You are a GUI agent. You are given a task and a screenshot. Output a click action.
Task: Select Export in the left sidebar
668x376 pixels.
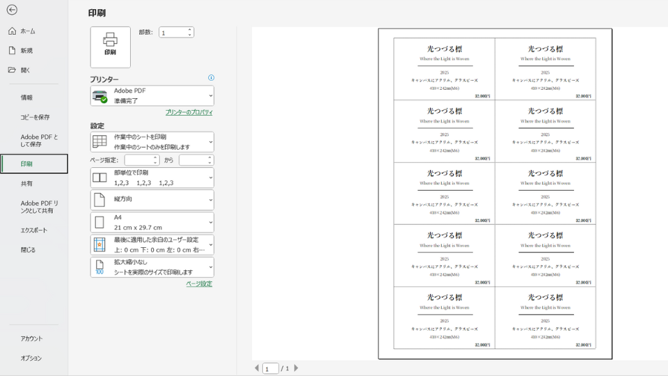coord(34,230)
